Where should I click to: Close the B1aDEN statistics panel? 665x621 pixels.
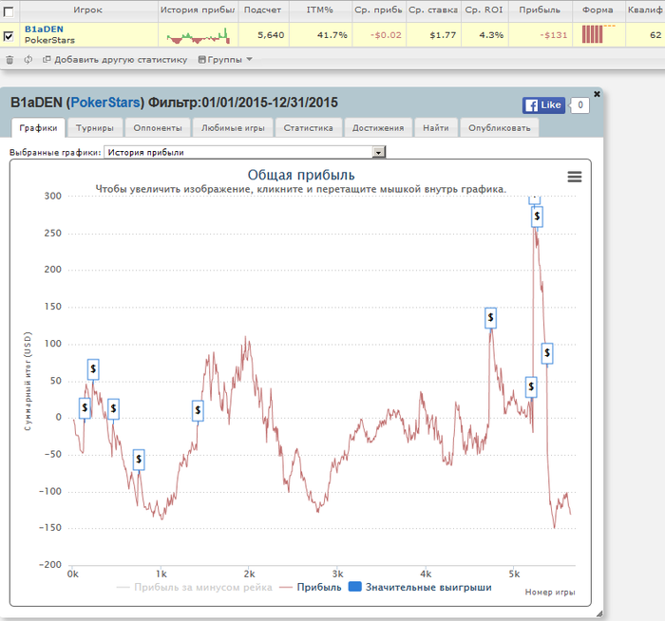point(597,94)
